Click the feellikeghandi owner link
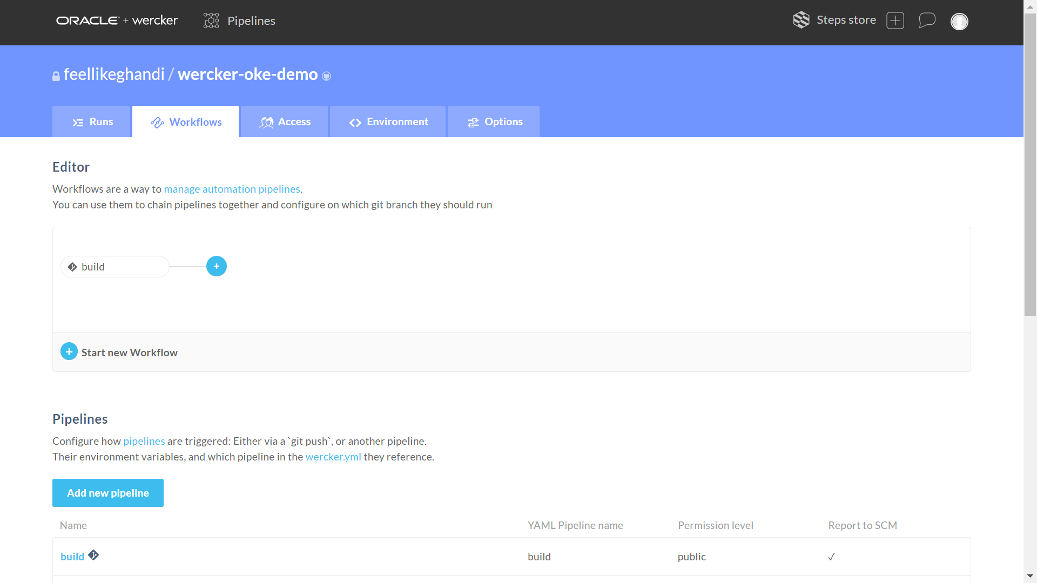Viewport: 1037px width, 583px height. 114,74
